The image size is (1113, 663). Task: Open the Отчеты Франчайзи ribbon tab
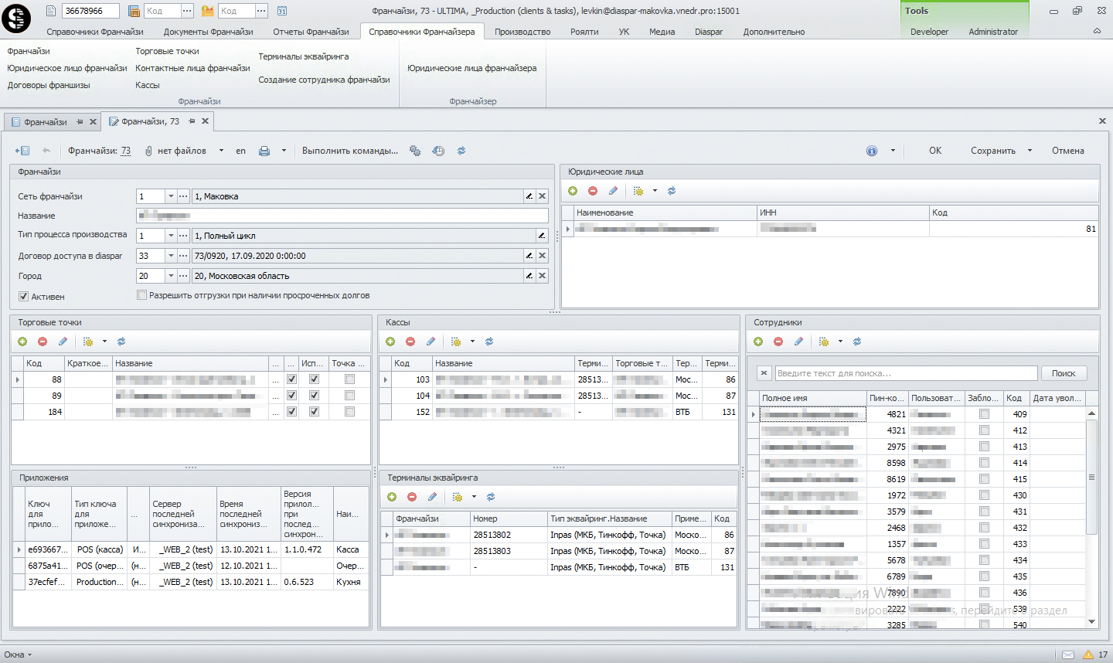click(311, 32)
